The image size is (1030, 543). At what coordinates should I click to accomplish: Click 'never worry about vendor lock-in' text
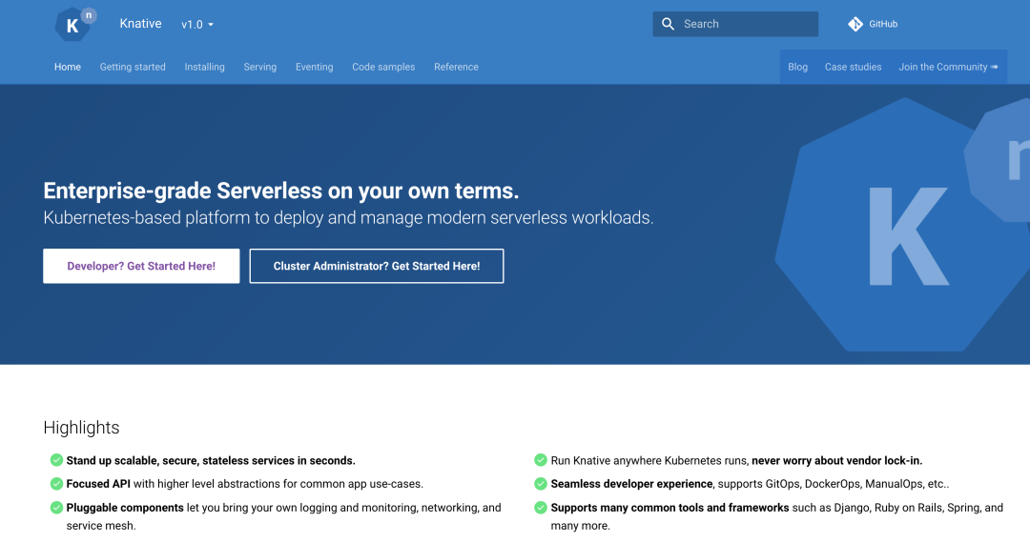click(837, 460)
